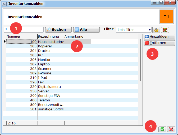Select the Sonstige EDV row
Viewport: 178px width, 135px height.
point(72,96)
